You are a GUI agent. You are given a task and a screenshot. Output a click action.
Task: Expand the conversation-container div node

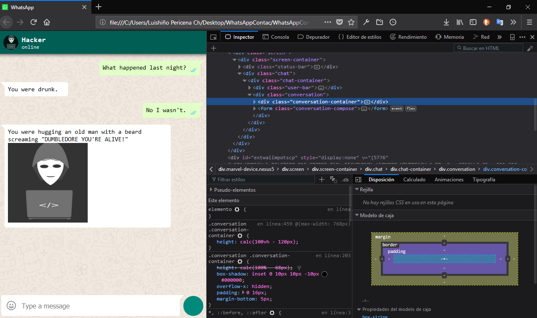(255, 102)
